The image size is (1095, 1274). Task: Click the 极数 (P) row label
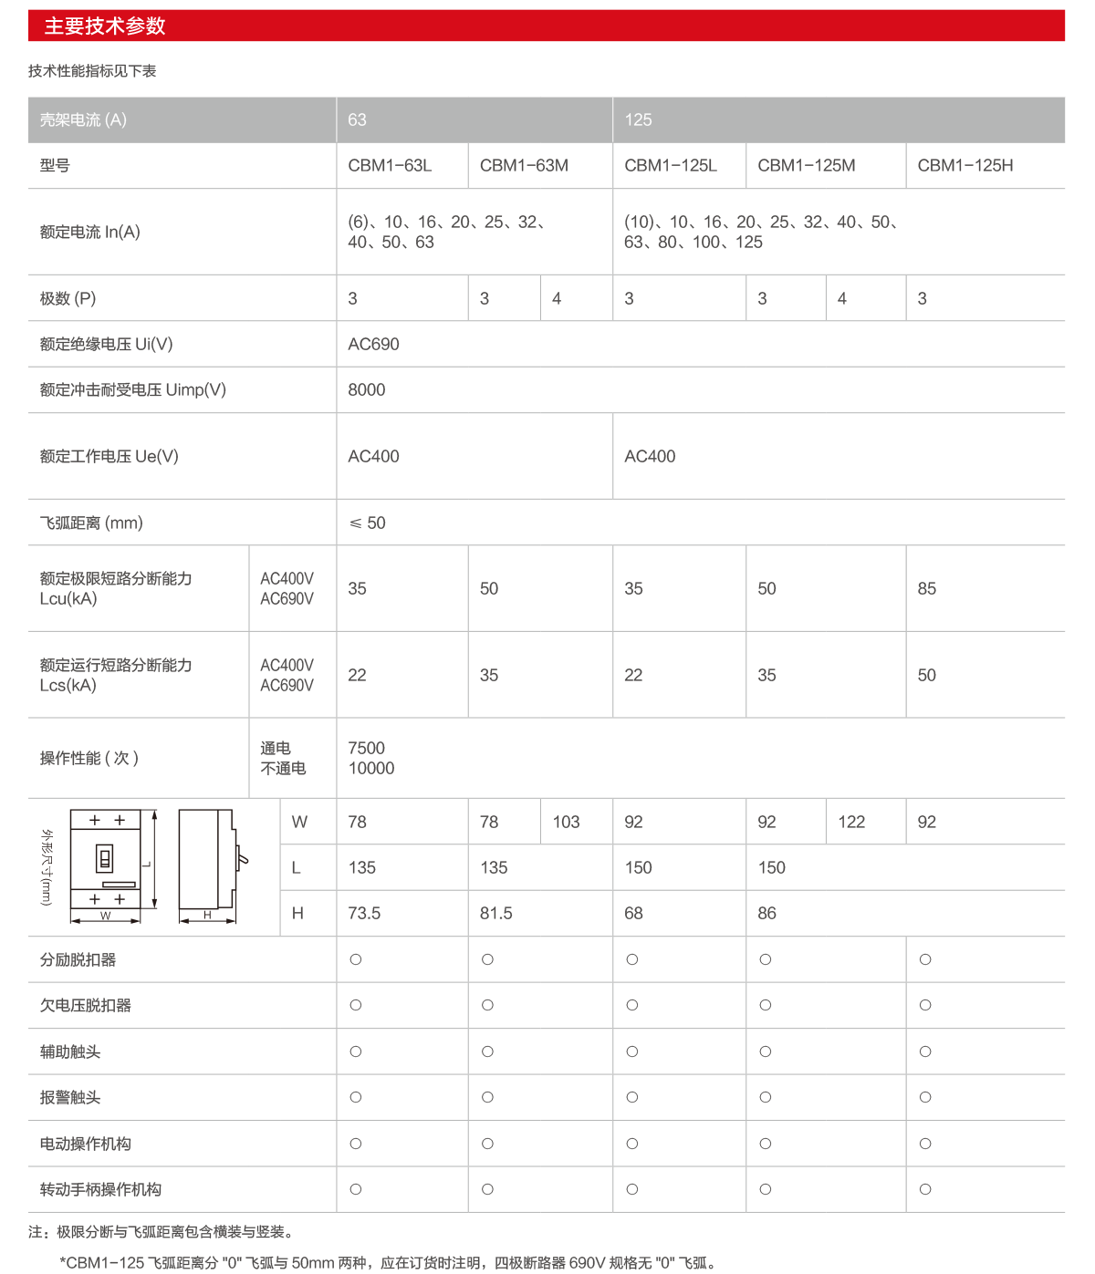[x=68, y=298]
